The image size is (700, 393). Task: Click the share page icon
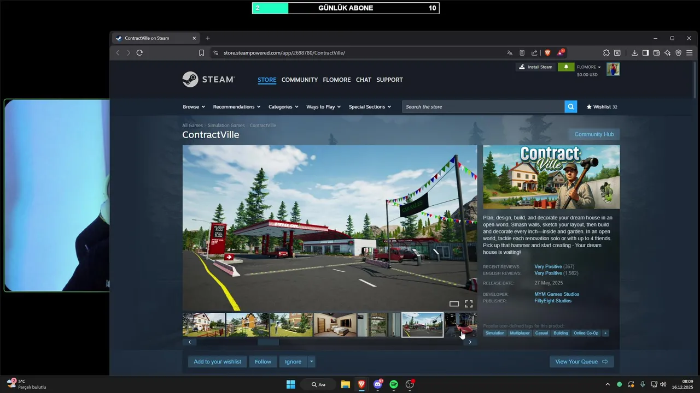[x=534, y=53]
